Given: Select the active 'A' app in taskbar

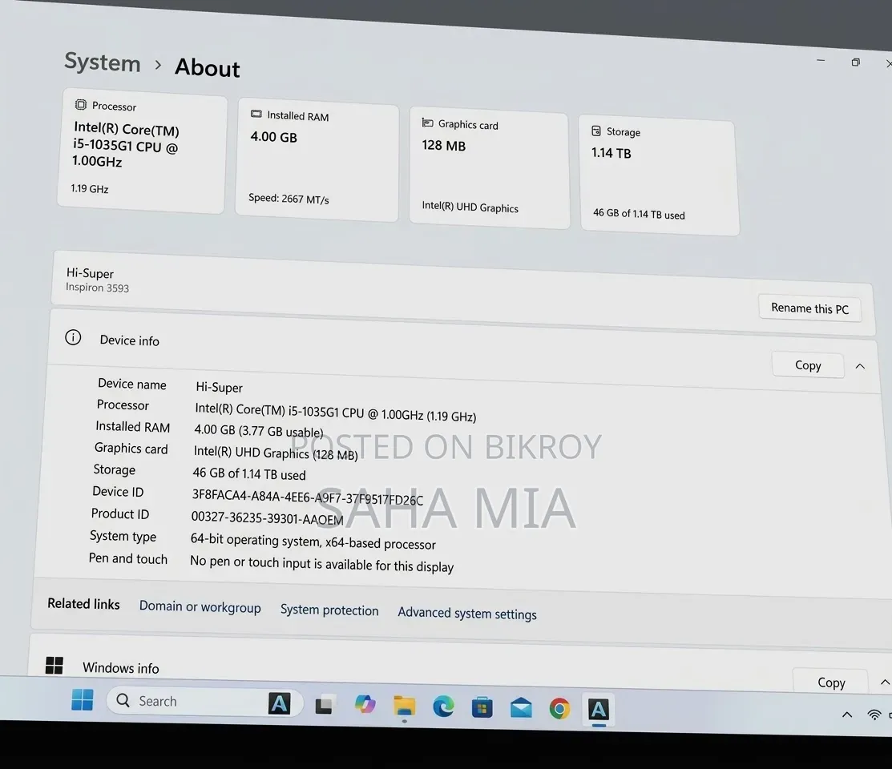Looking at the screenshot, I should pos(599,709).
